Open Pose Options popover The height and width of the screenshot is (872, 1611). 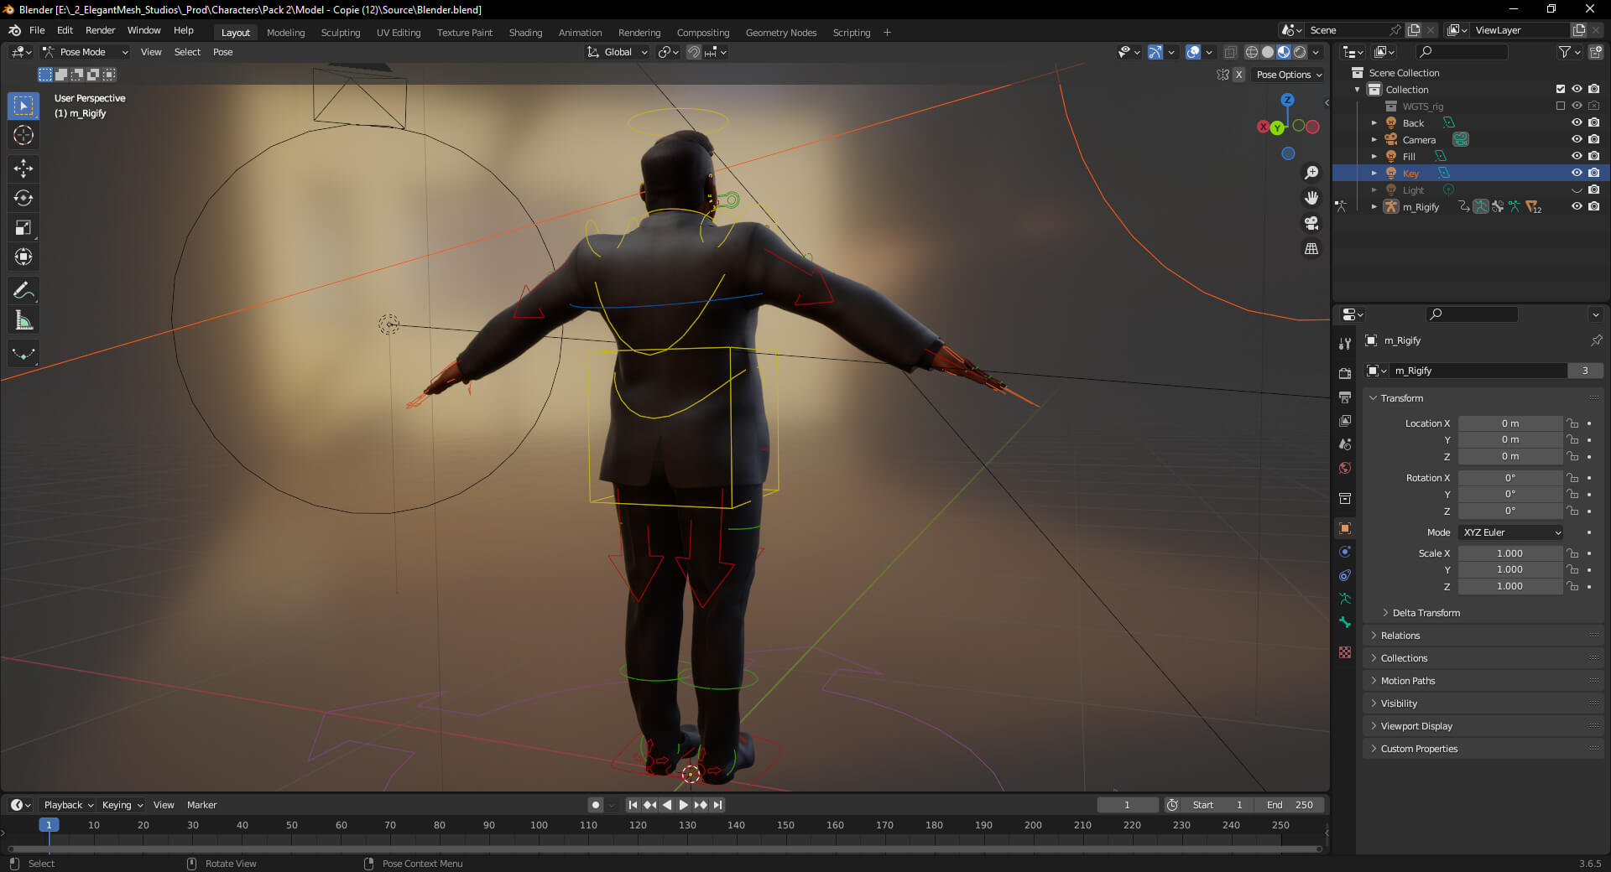tap(1288, 75)
